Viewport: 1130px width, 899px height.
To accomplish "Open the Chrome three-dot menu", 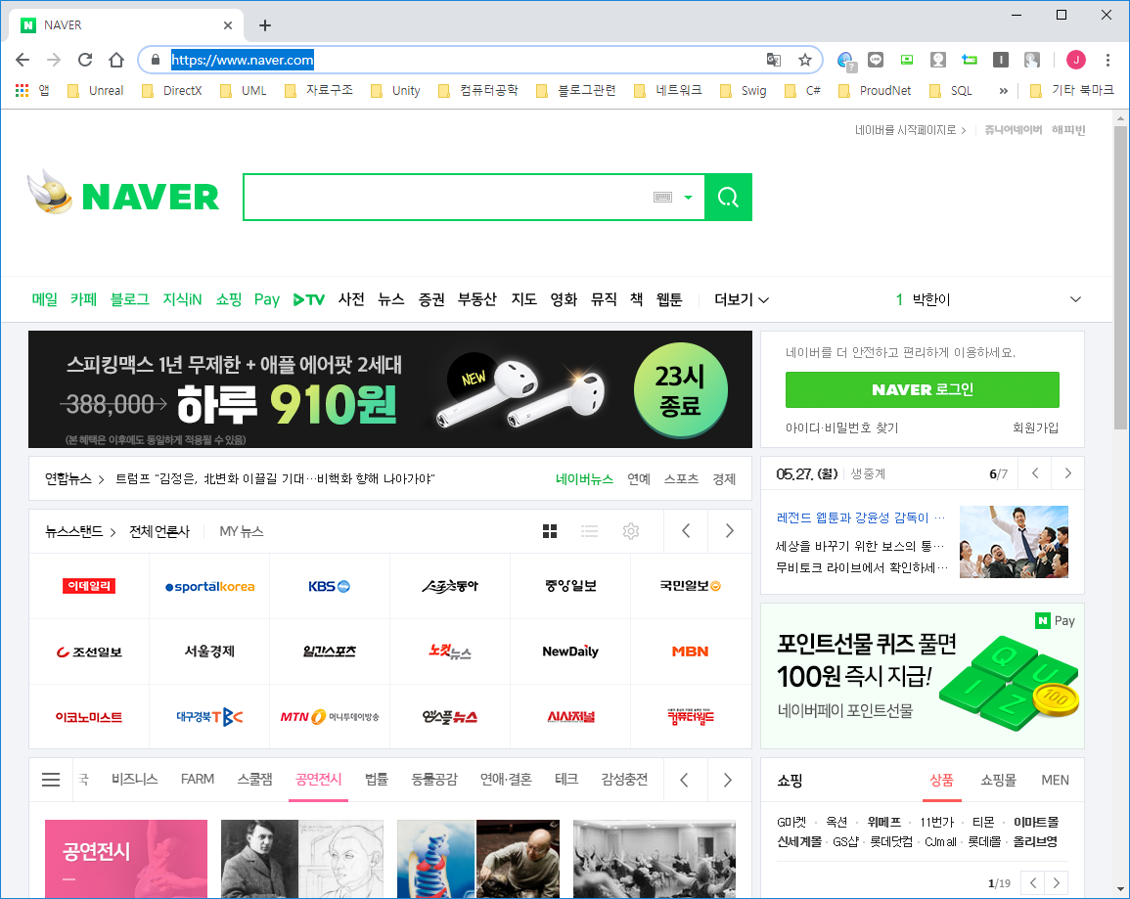I will coord(1107,60).
